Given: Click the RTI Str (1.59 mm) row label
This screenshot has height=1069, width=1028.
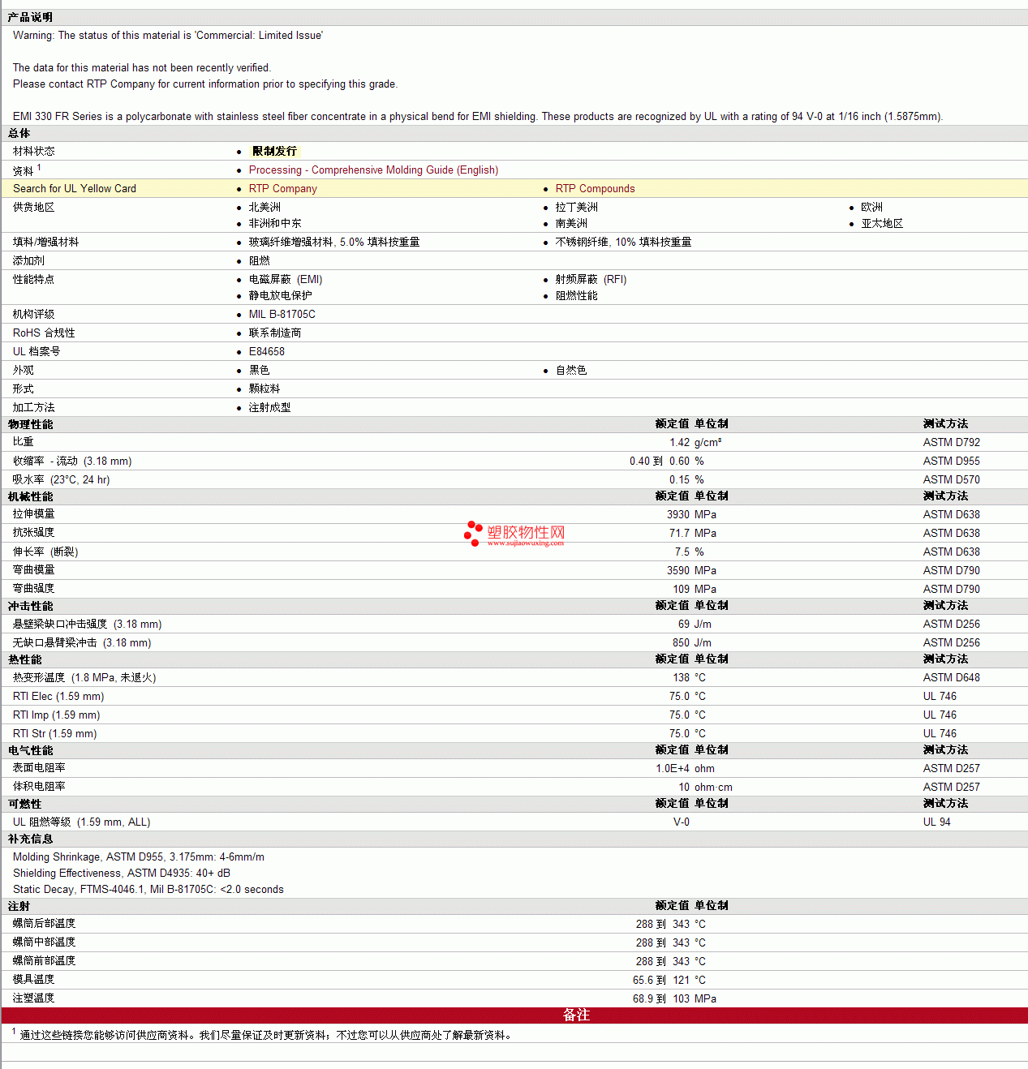Looking at the screenshot, I should coord(55,733).
